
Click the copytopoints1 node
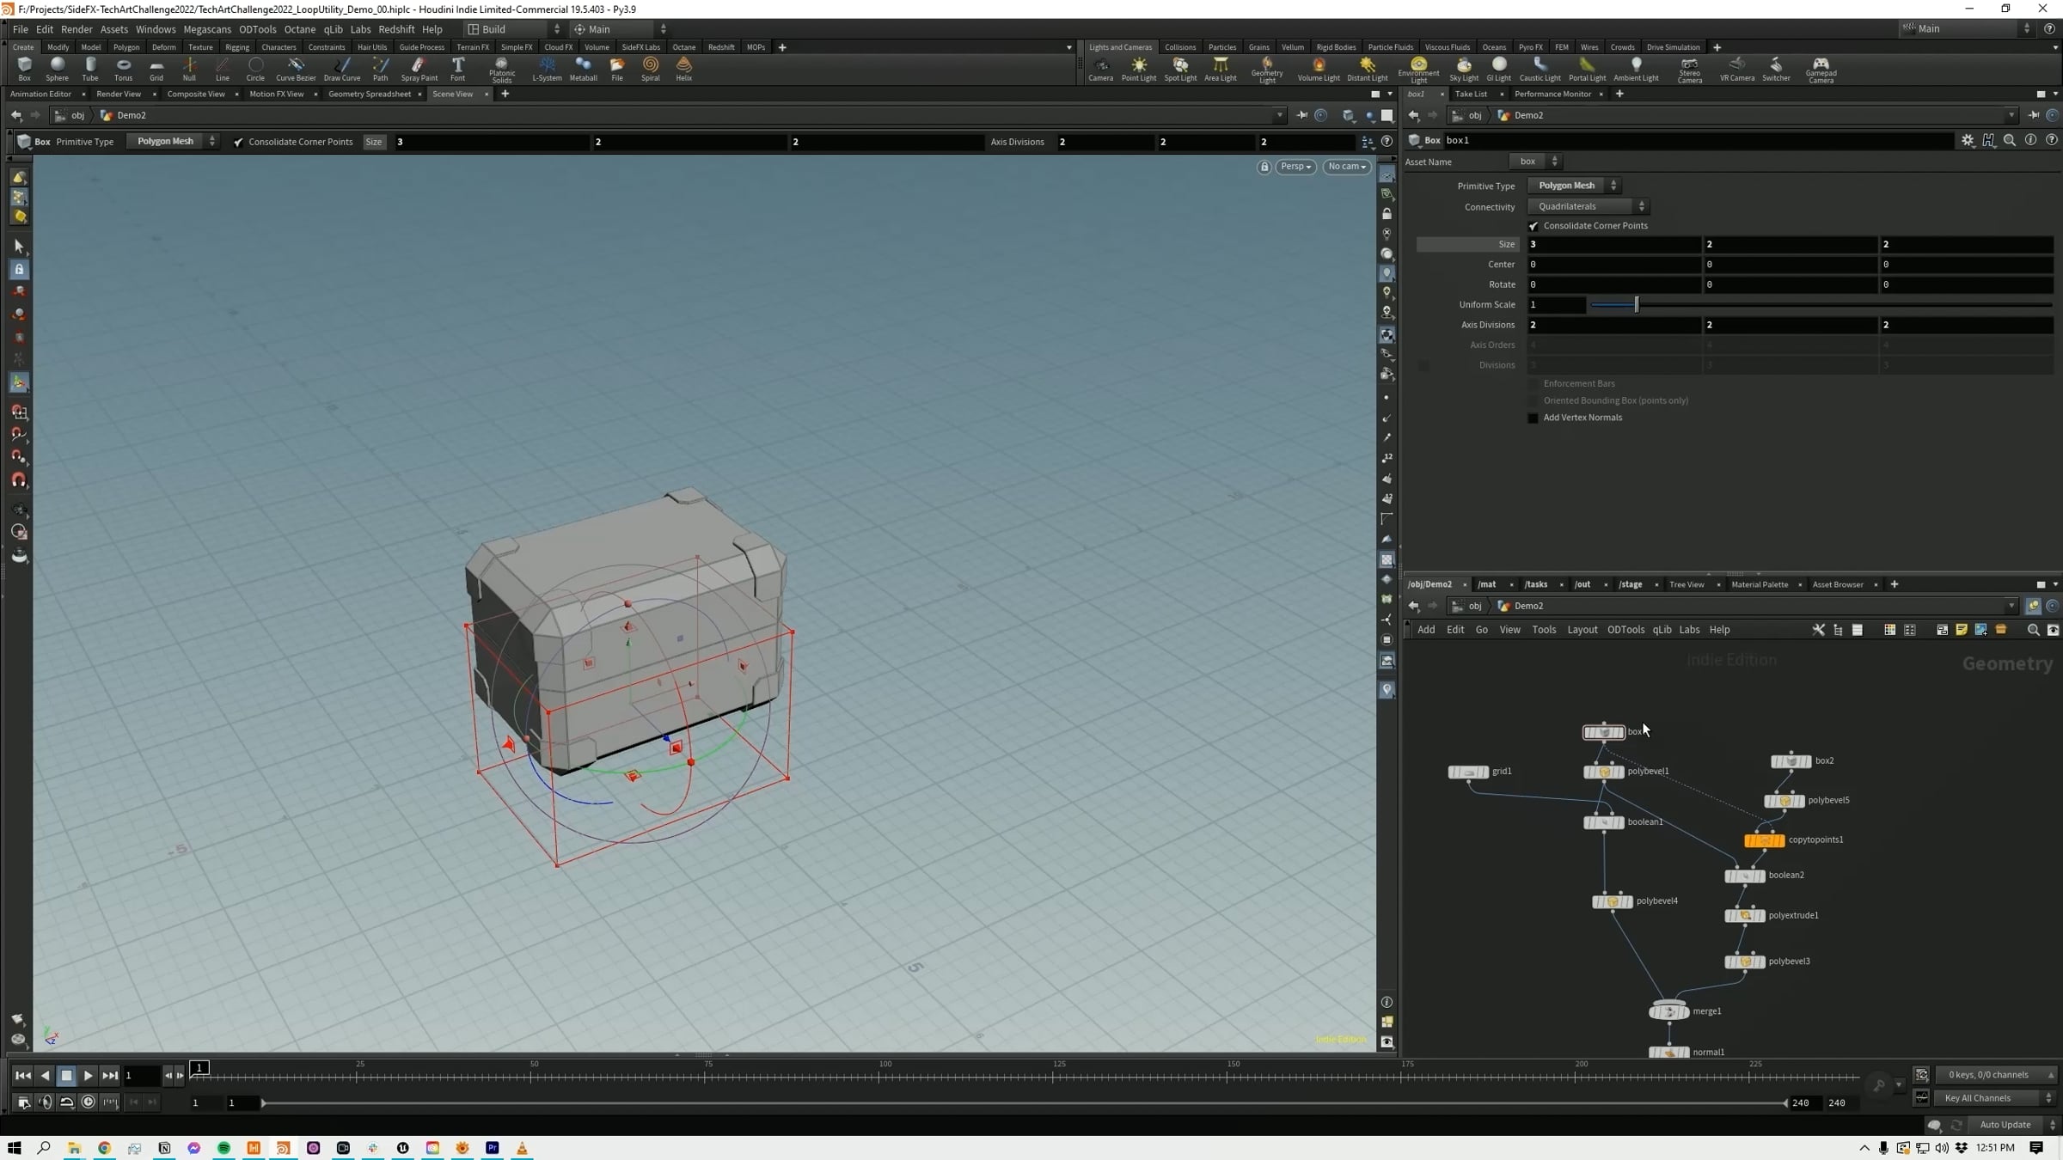click(1764, 840)
